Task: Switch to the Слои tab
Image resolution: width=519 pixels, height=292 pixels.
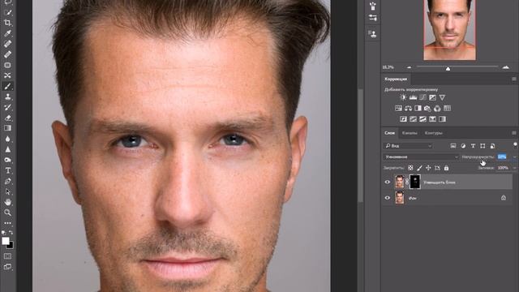Action: click(389, 133)
